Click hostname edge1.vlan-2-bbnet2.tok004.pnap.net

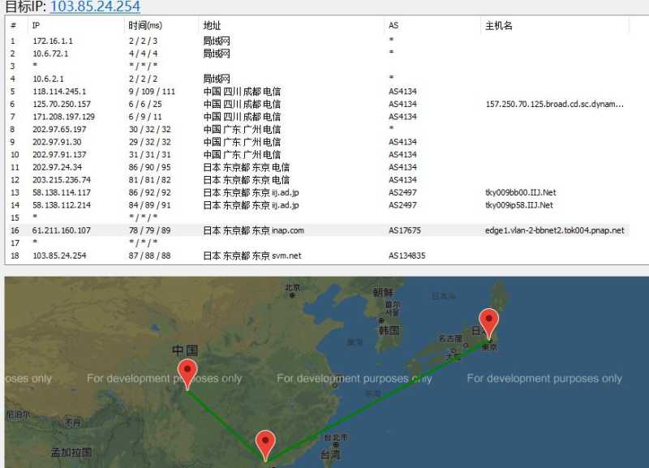[555, 230]
